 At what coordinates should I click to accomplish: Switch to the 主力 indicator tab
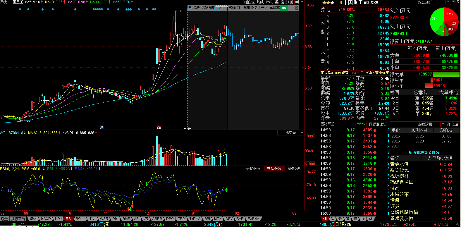click(x=92, y=219)
